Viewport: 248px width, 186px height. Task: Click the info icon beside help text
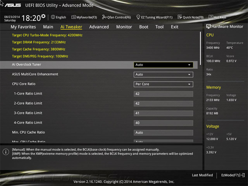click(x=6, y=152)
